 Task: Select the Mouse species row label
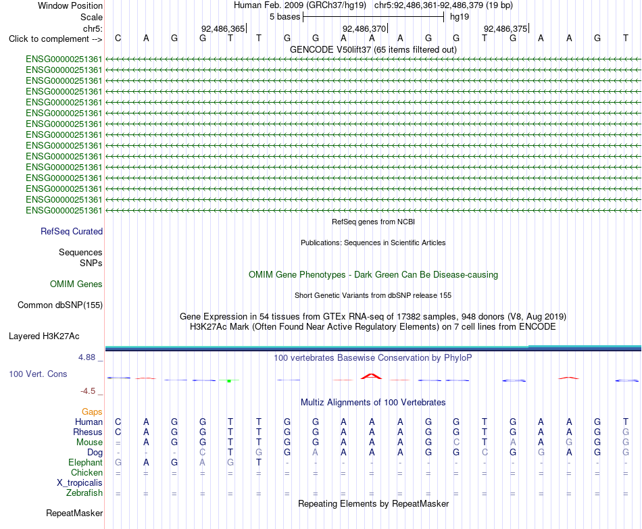pos(89,443)
